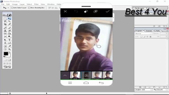Toggle lock image pixels brush icon
The width and height of the screenshot is (169, 95).
[144, 37]
